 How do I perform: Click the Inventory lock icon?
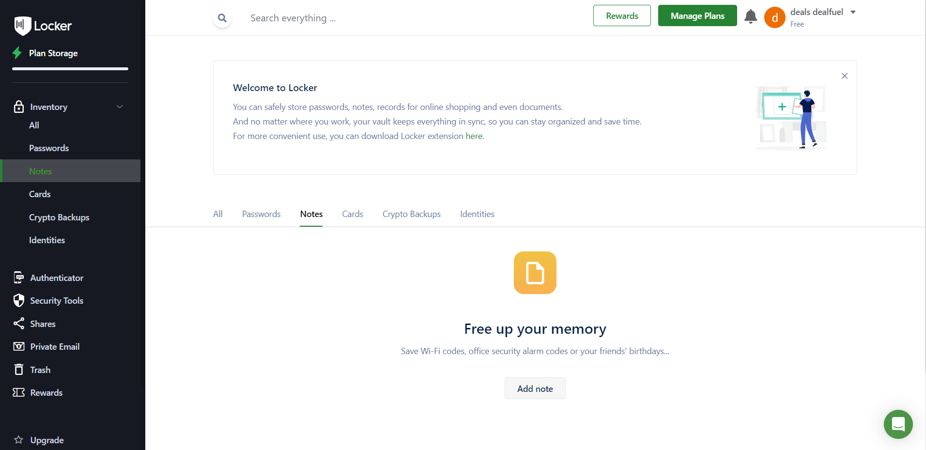(19, 107)
